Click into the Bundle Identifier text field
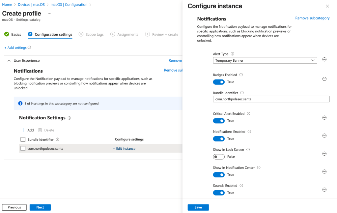The width and height of the screenshot is (337, 213). tap(271, 99)
